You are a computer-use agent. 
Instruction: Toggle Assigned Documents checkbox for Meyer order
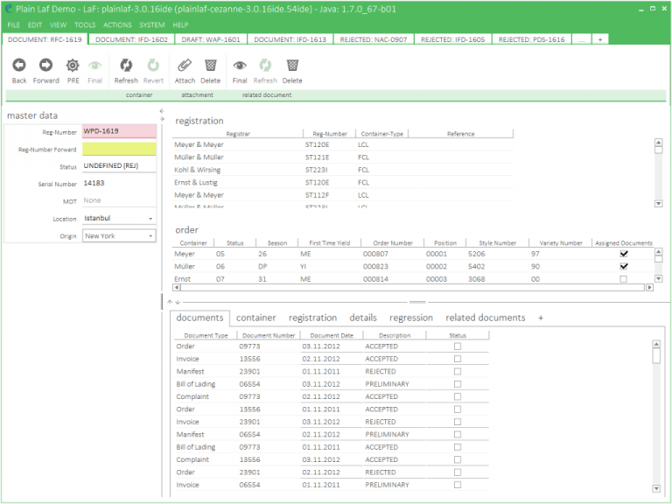[x=624, y=254]
